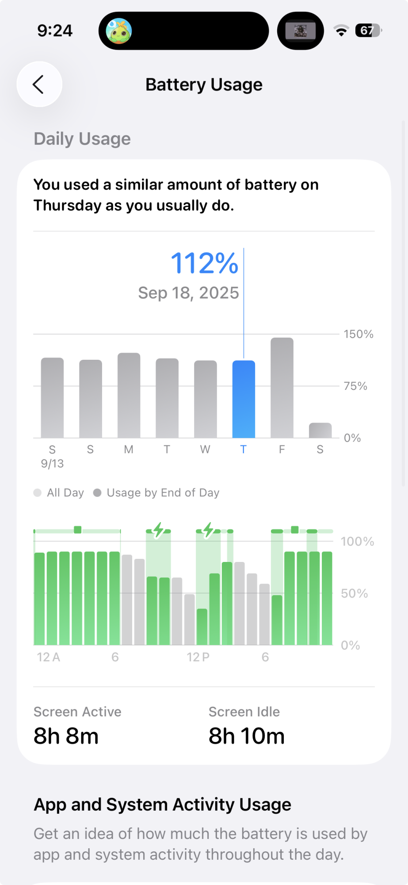Image resolution: width=408 pixels, height=885 pixels.
Task: Select the highlighted blue Thursday bar
Action: [x=244, y=399]
